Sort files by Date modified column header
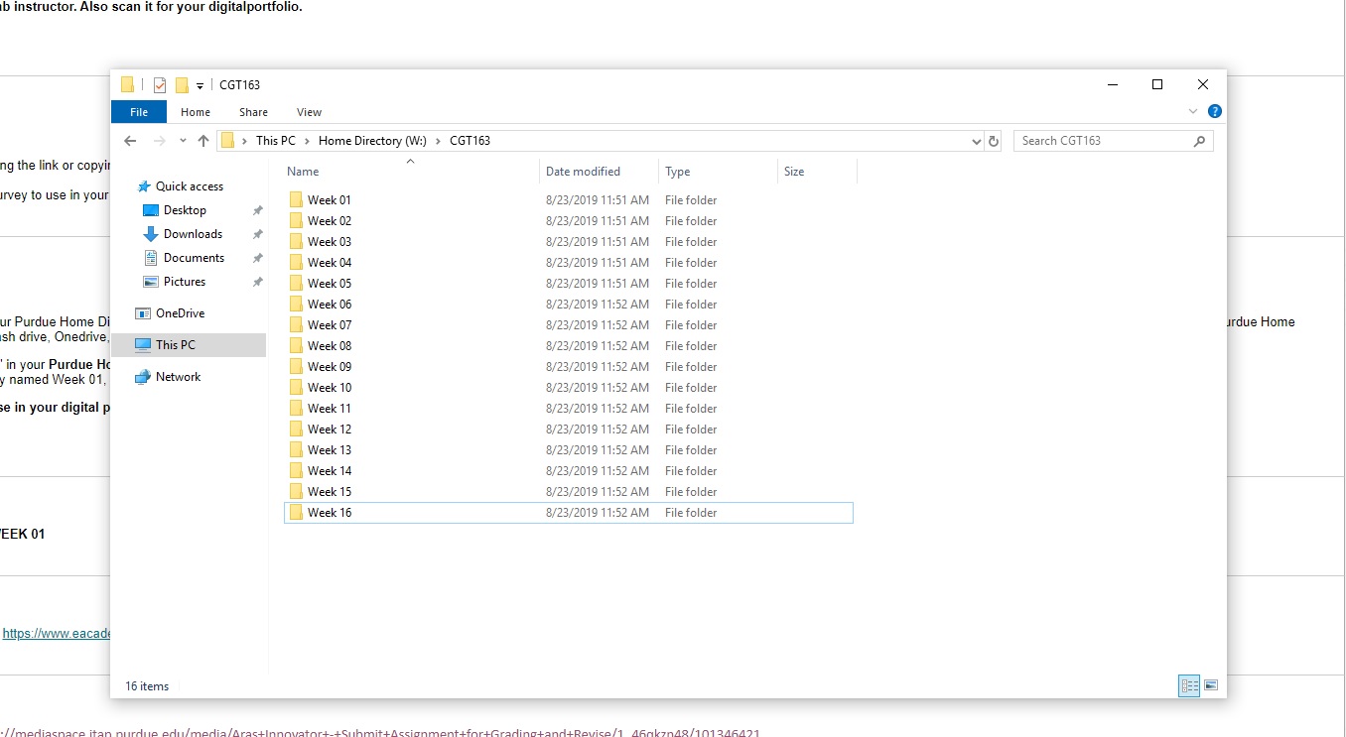Screen dimensions: 1346x737 pos(583,172)
